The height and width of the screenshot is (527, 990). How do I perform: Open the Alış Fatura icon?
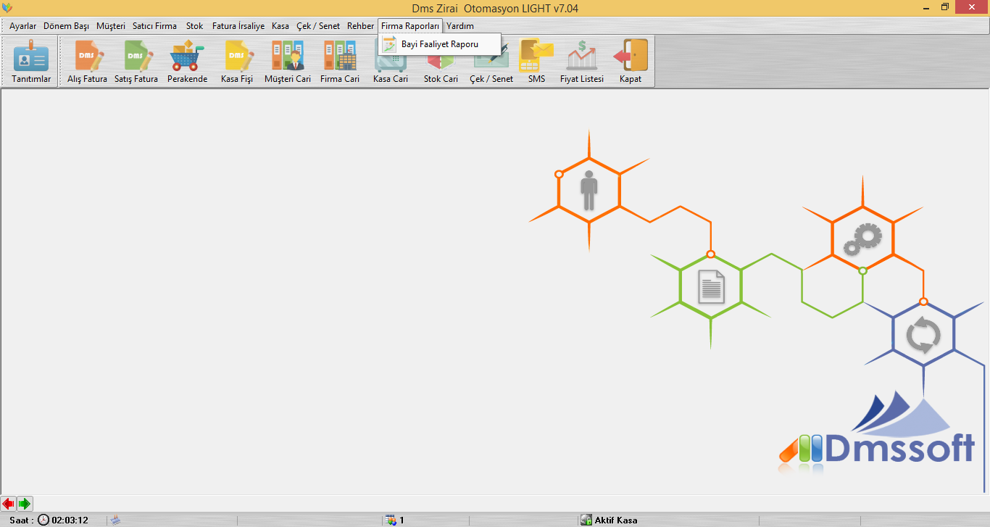87,62
